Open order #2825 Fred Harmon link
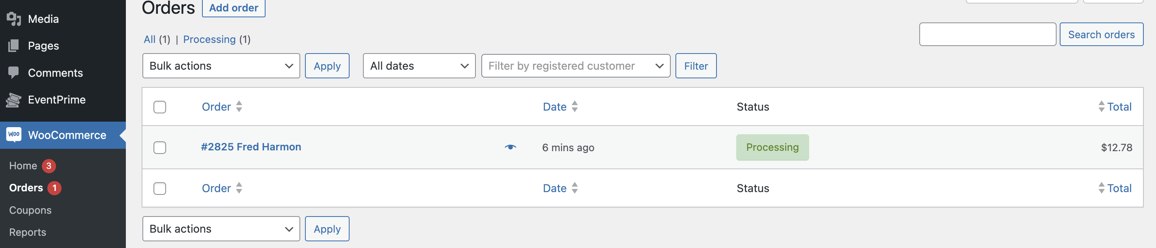 (251, 147)
